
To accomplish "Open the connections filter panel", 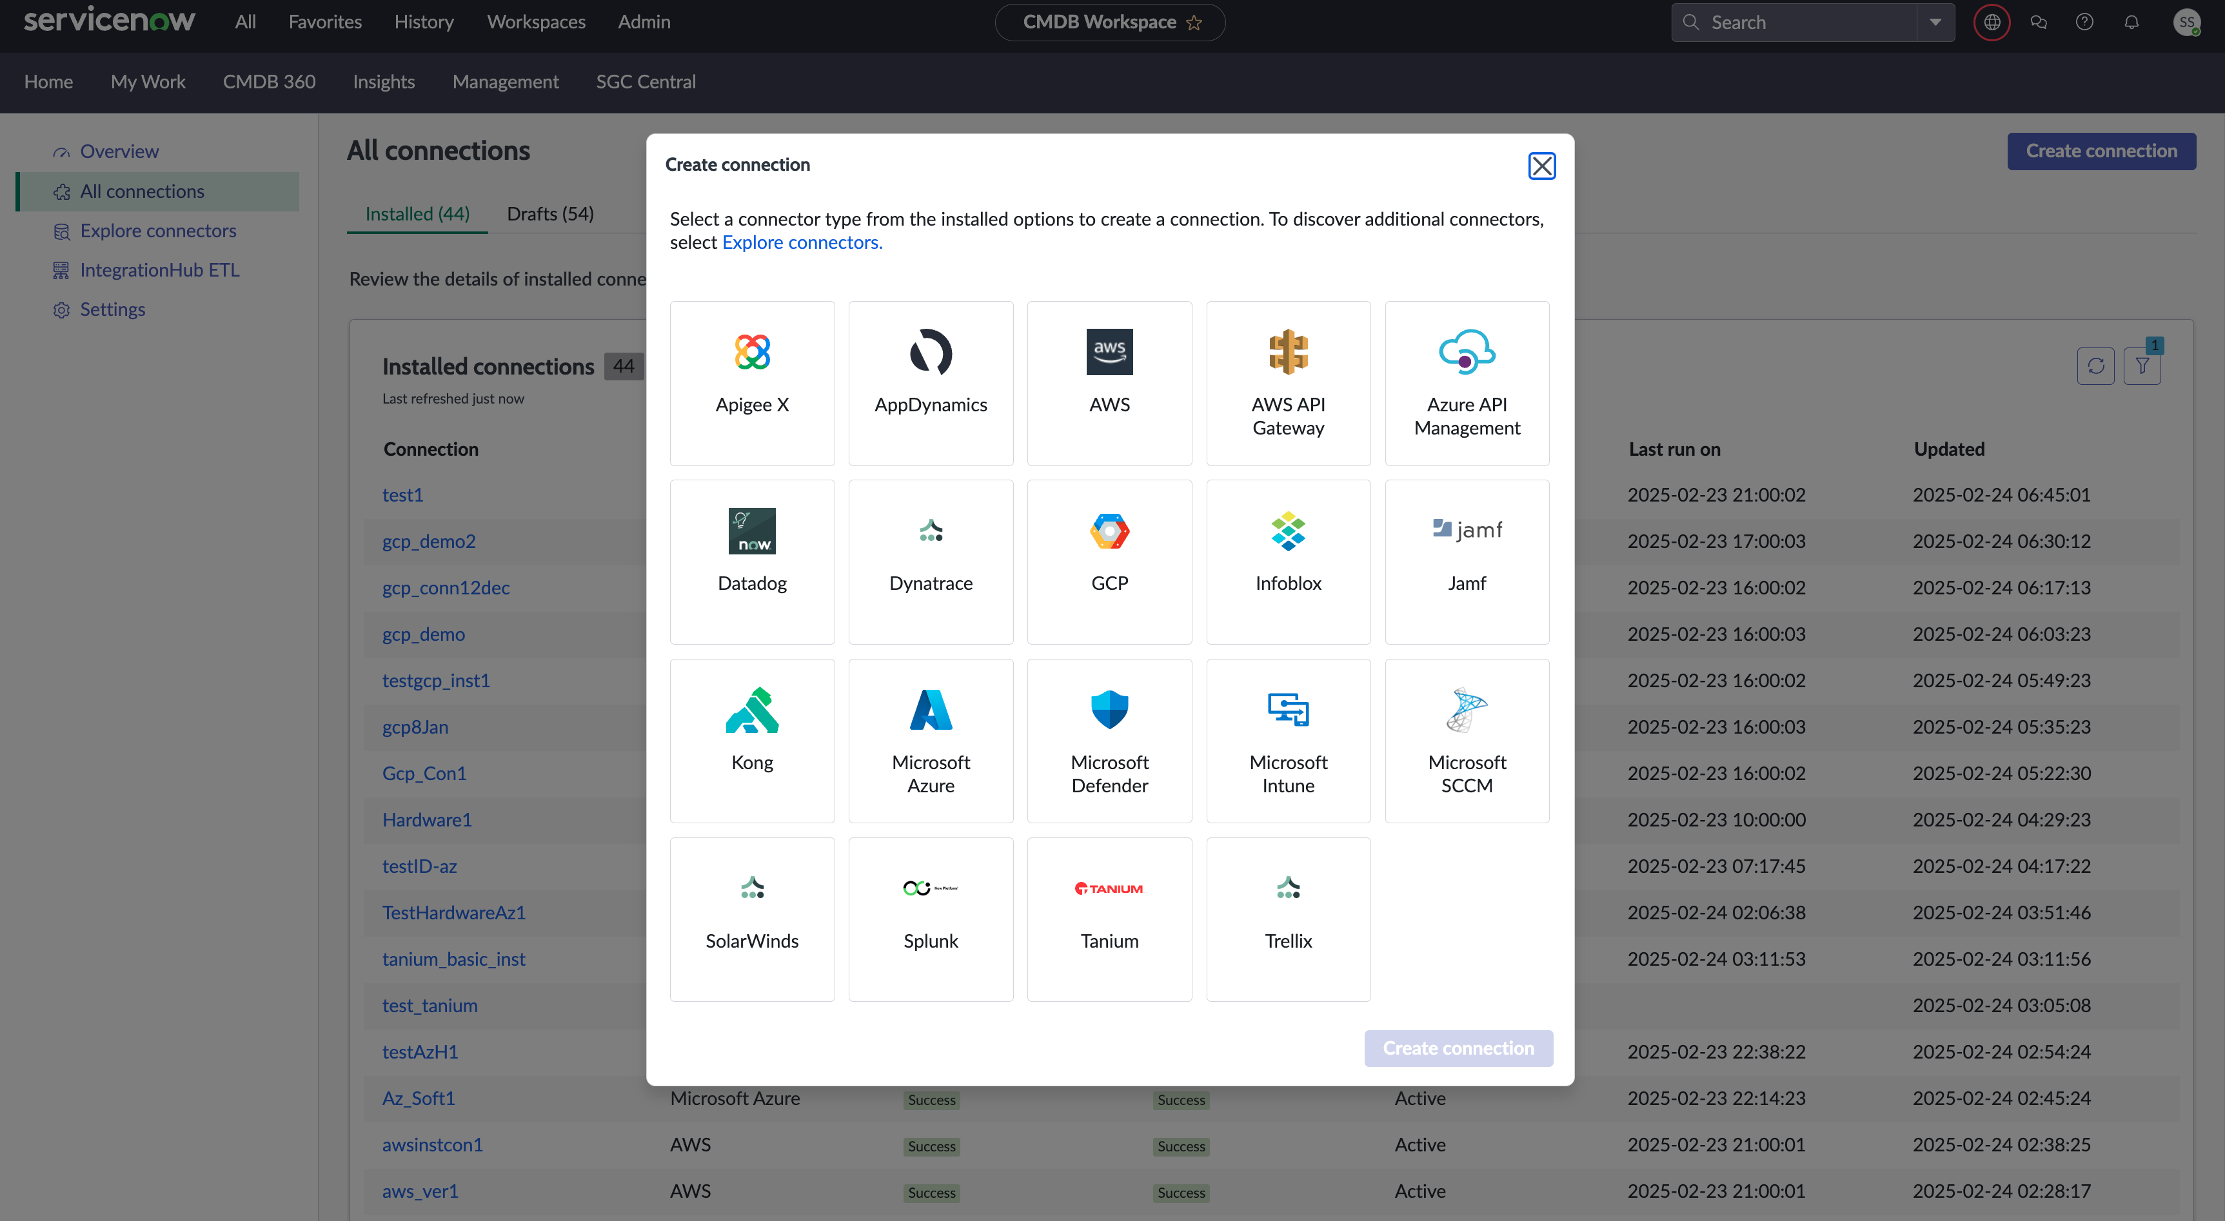I will coord(2142,366).
